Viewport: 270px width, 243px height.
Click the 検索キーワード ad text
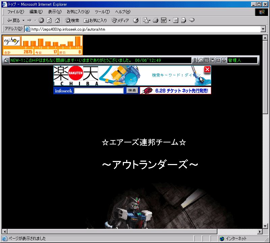click(176, 75)
